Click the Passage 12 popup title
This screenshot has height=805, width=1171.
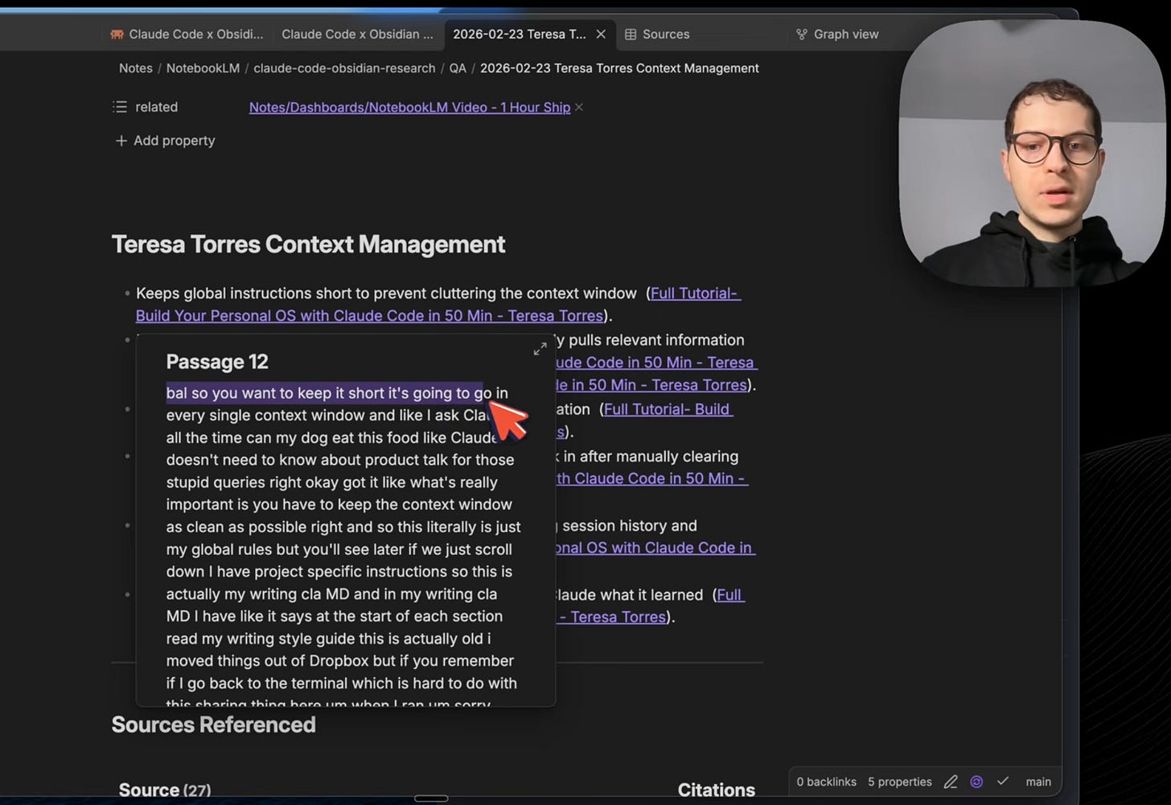tap(217, 362)
